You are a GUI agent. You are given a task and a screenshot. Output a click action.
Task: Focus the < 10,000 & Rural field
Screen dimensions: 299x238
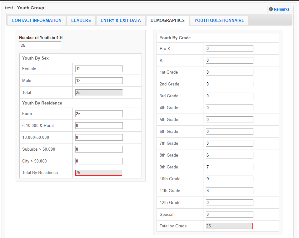99,126
